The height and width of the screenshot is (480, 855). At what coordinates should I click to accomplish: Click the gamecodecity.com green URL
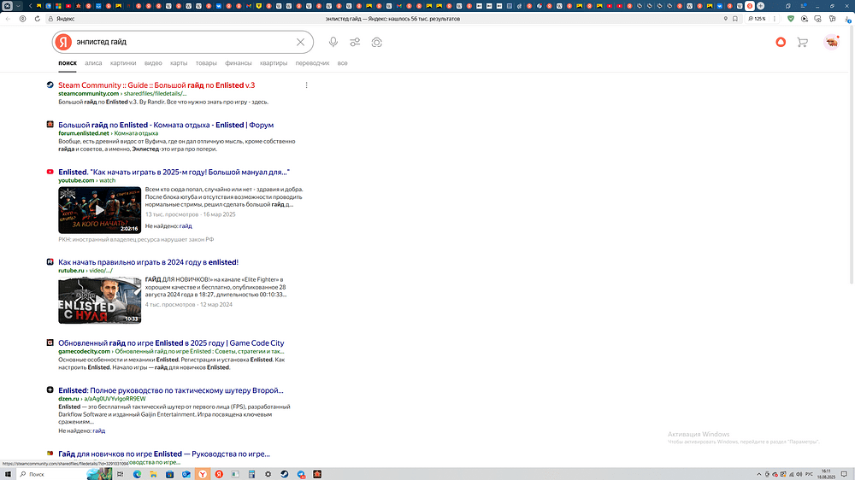[84, 351]
